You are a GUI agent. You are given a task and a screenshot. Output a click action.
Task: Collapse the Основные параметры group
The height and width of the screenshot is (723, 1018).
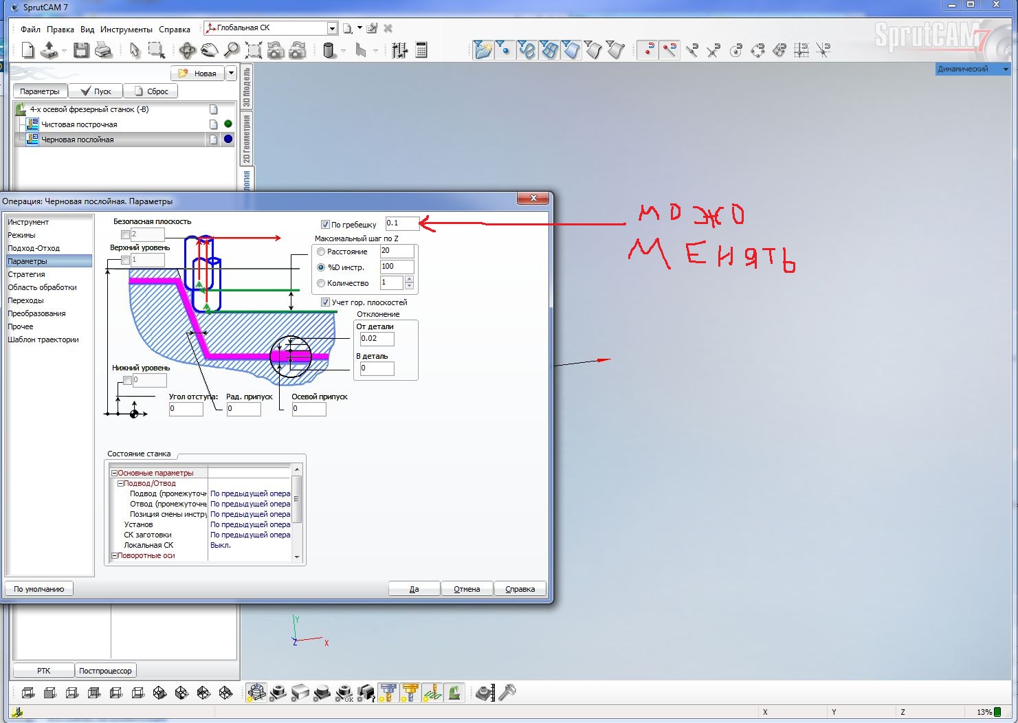114,473
